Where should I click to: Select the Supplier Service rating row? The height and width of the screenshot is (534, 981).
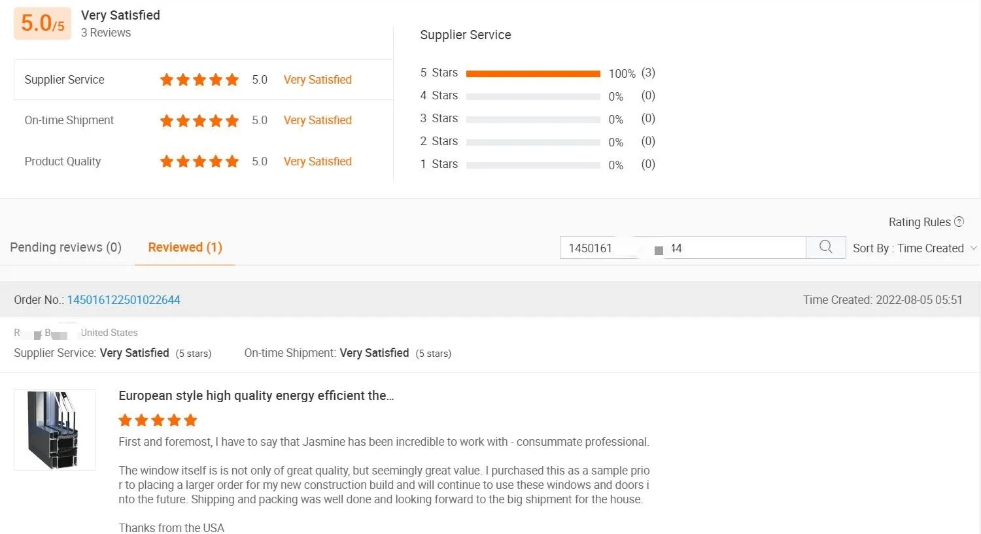(203, 80)
